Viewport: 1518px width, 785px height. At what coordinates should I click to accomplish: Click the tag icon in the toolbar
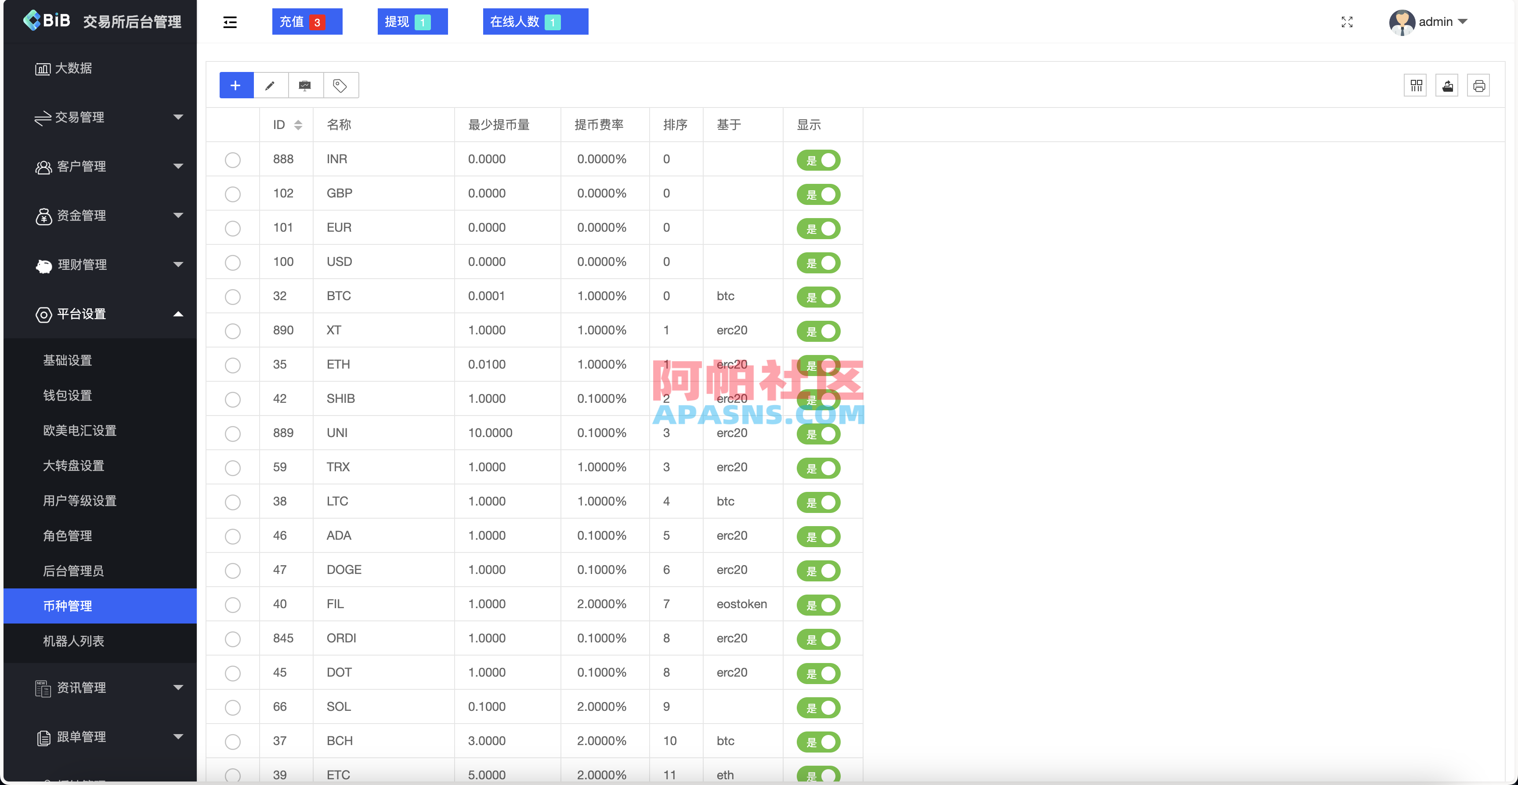pyautogui.click(x=340, y=85)
